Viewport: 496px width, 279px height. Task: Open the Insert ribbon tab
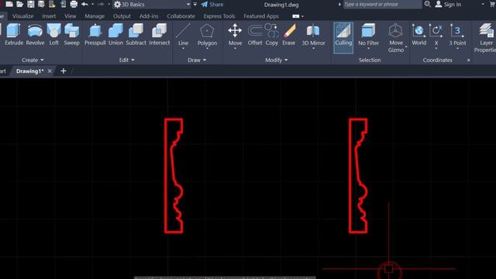(x=49, y=16)
